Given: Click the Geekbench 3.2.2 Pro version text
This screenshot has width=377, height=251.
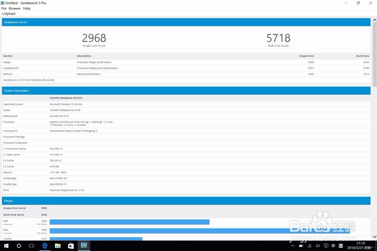Looking at the screenshot, I should click(x=29, y=80).
